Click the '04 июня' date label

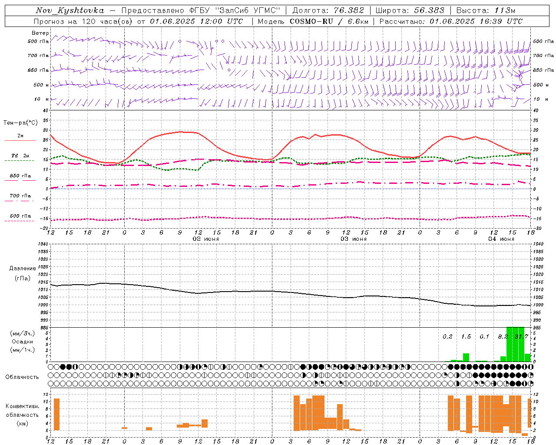501,239
